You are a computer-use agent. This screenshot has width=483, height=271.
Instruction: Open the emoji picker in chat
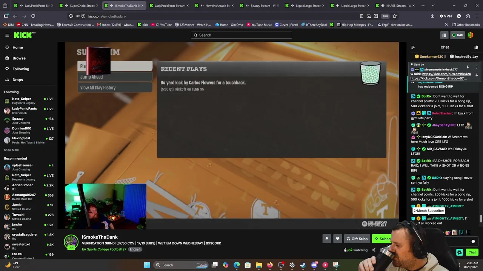(x=473, y=242)
